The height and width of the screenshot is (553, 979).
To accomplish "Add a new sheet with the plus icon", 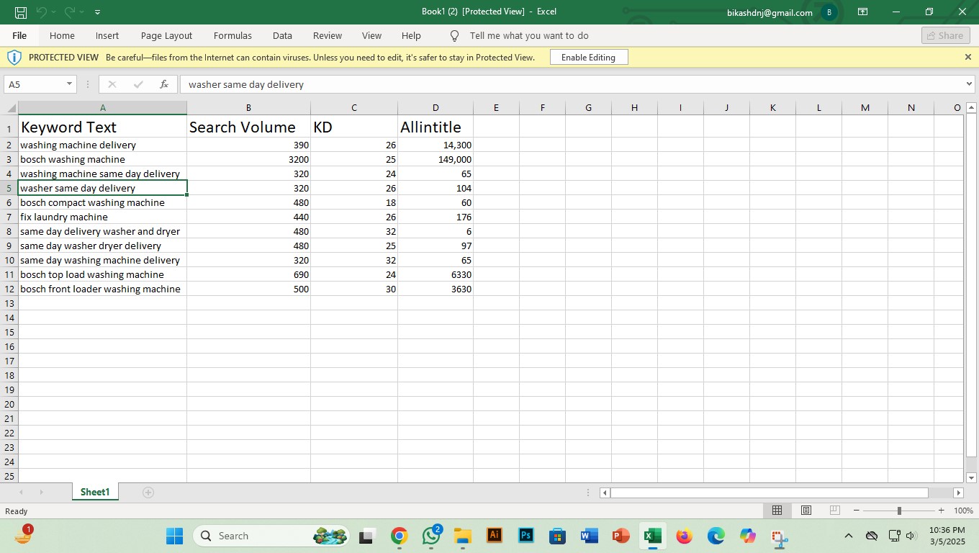I will 148,493.
